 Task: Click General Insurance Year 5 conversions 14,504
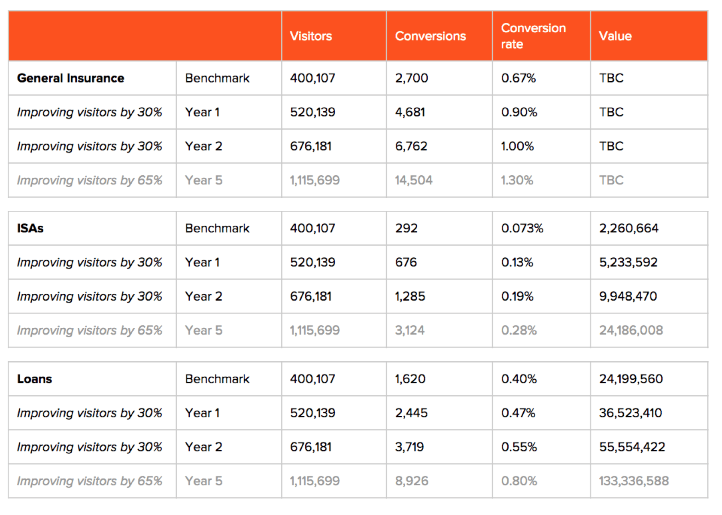click(413, 180)
